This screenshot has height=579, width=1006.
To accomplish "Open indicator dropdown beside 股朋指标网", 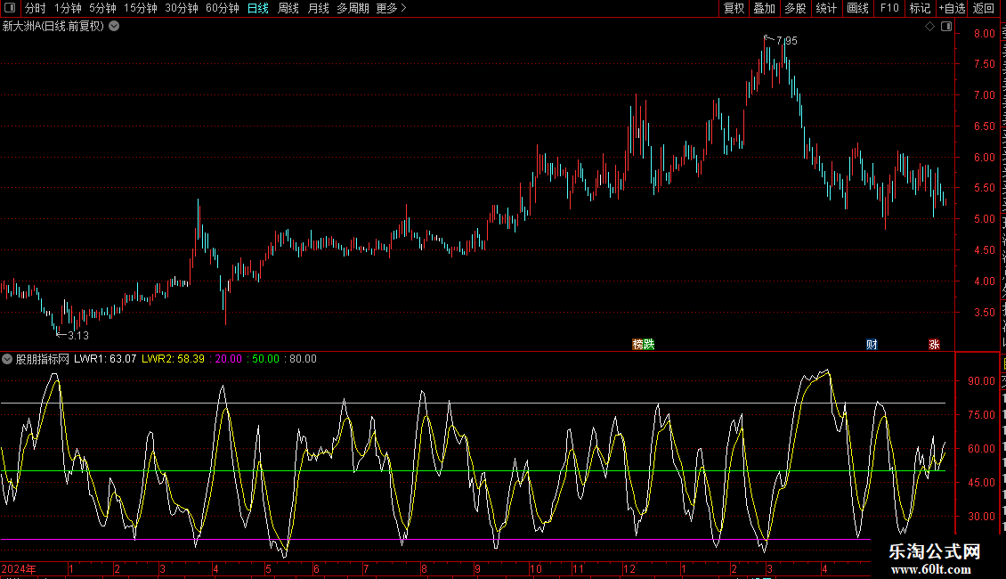I will [x=7, y=359].
